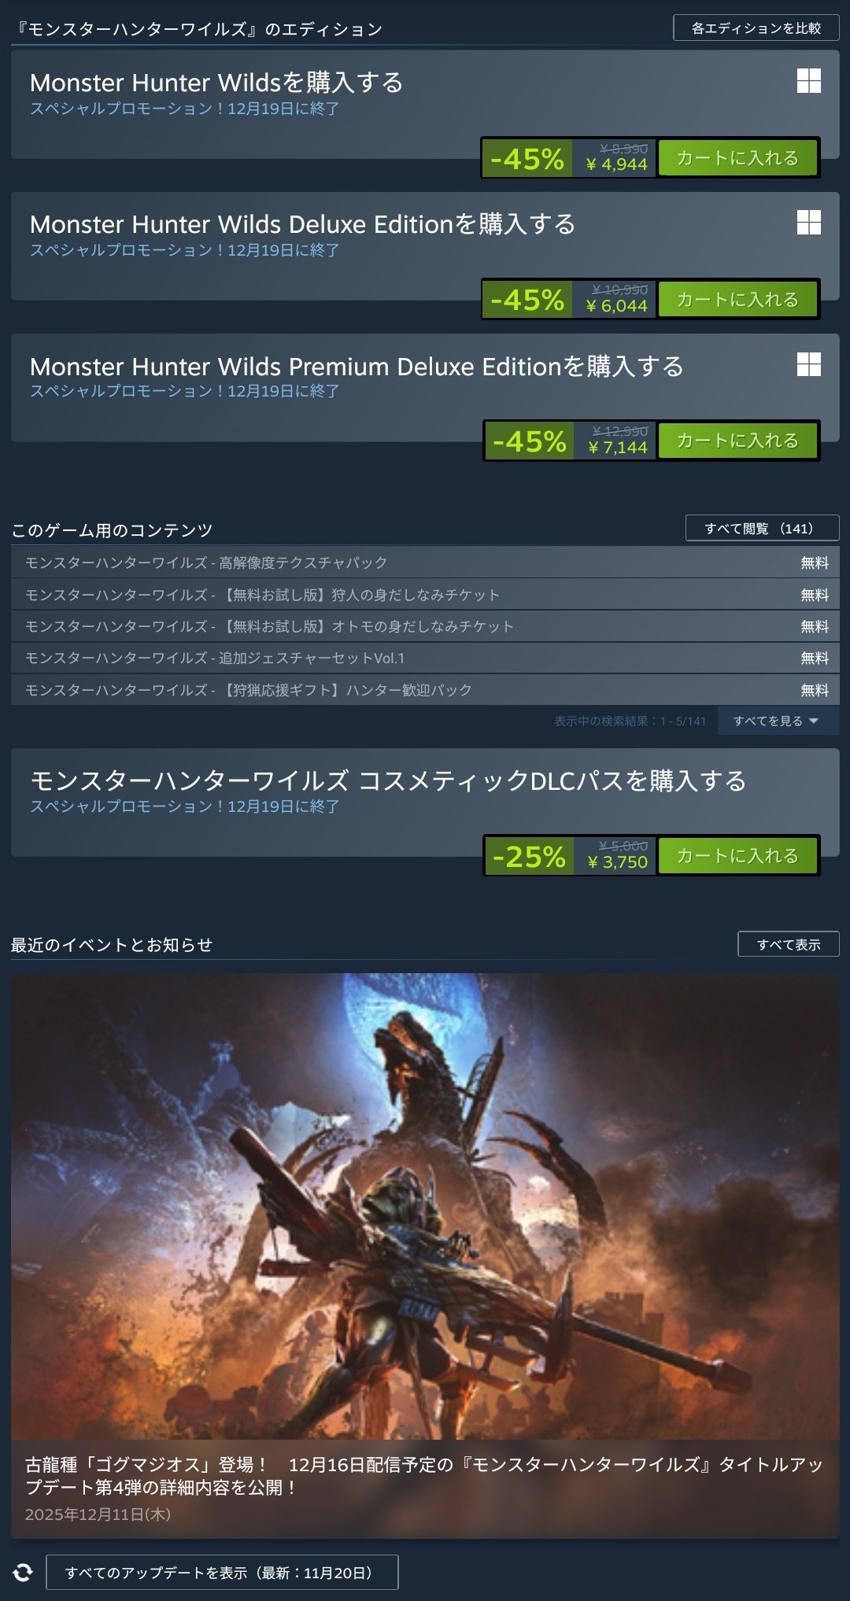The width and height of the screenshot is (850, 1601).
Task: Click すべて閲覧 (141) button
Action: tap(762, 528)
